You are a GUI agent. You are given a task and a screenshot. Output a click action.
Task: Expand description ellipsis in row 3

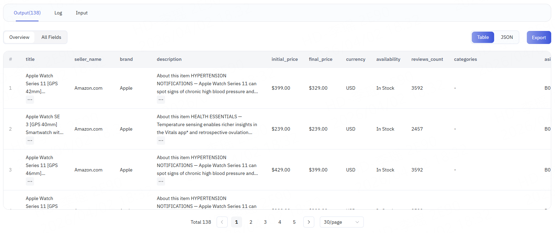coord(161,181)
